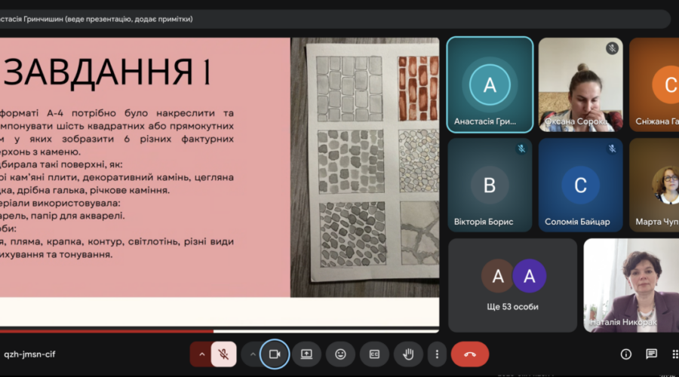Select Марта participant video tile
The width and height of the screenshot is (679, 377).
point(654,185)
